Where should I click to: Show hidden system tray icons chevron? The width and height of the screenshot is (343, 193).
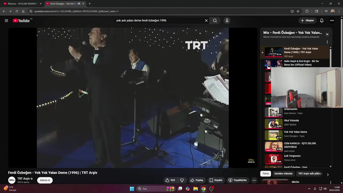(x=309, y=189)
